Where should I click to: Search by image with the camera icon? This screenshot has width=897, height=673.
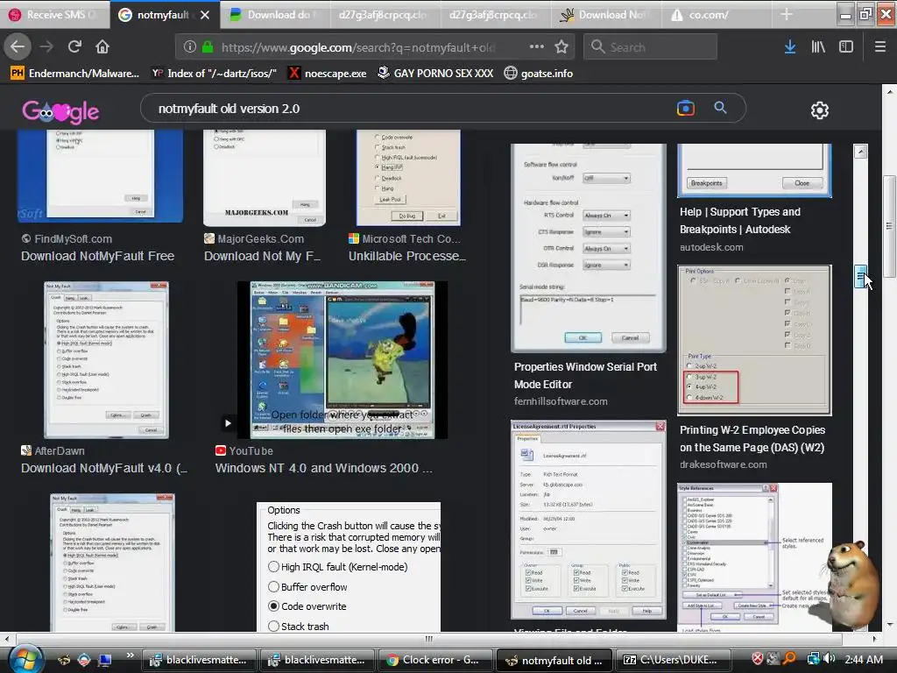(685, 108)
